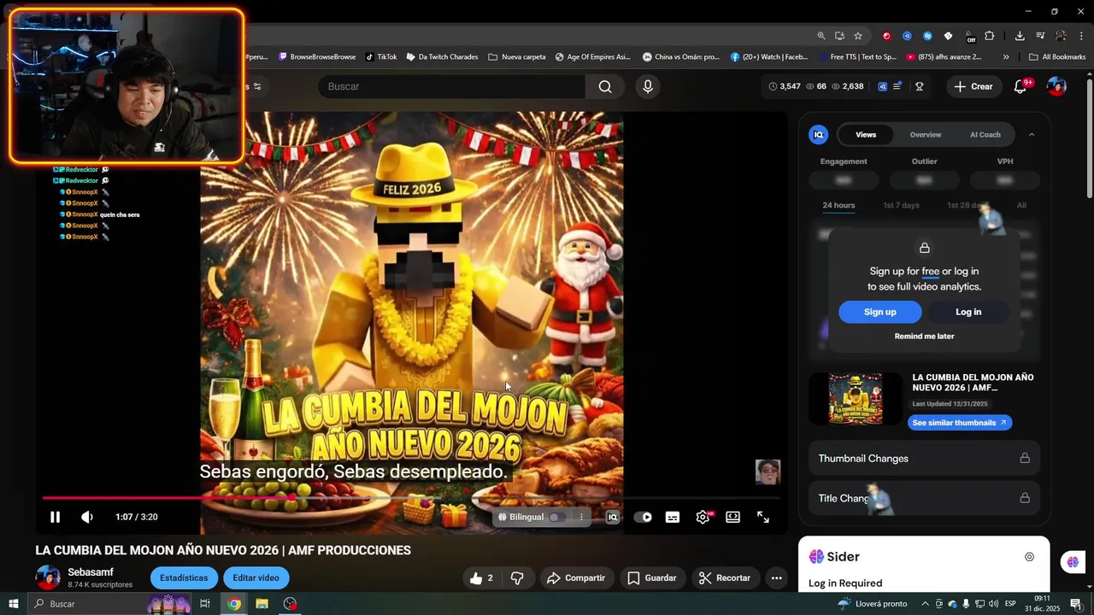Click the blue IQ icon in stats bar
Screen dimensions: 1094x615
(x=883, y=86)
